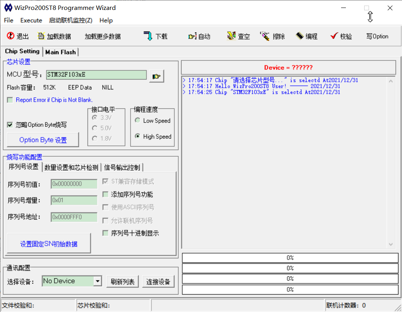402x312 pixels.
Task: Expand the 选择设备 No Device dropdown
Action: click(x=98, y=281)
